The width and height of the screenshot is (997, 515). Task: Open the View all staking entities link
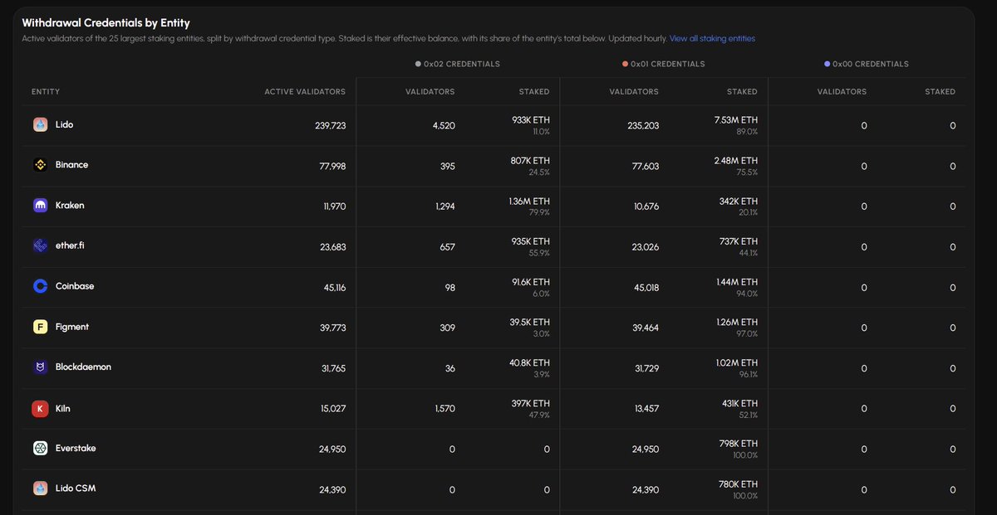point(712,39)
